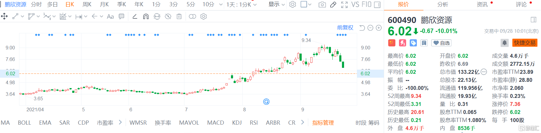Zoom in chart with plus circle
The width and height of the screenshot is (541, 133).
tap(379, 28)
